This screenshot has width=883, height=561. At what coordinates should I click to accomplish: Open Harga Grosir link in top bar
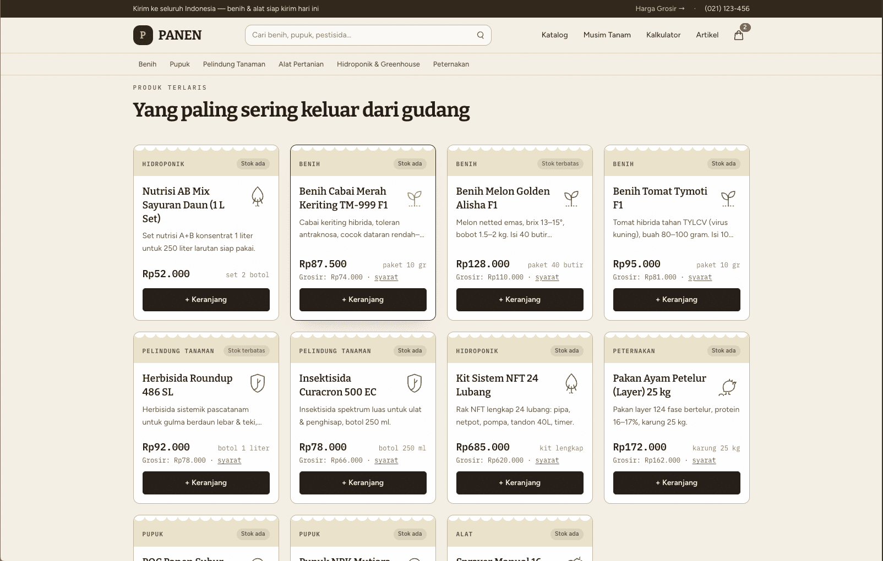[660, 9]
